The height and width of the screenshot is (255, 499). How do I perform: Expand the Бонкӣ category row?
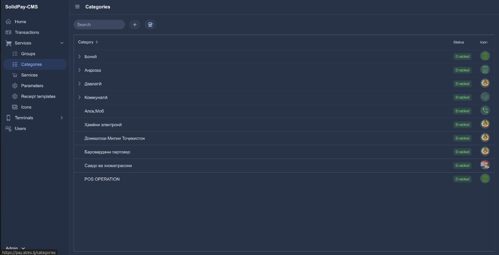[79, 57]
